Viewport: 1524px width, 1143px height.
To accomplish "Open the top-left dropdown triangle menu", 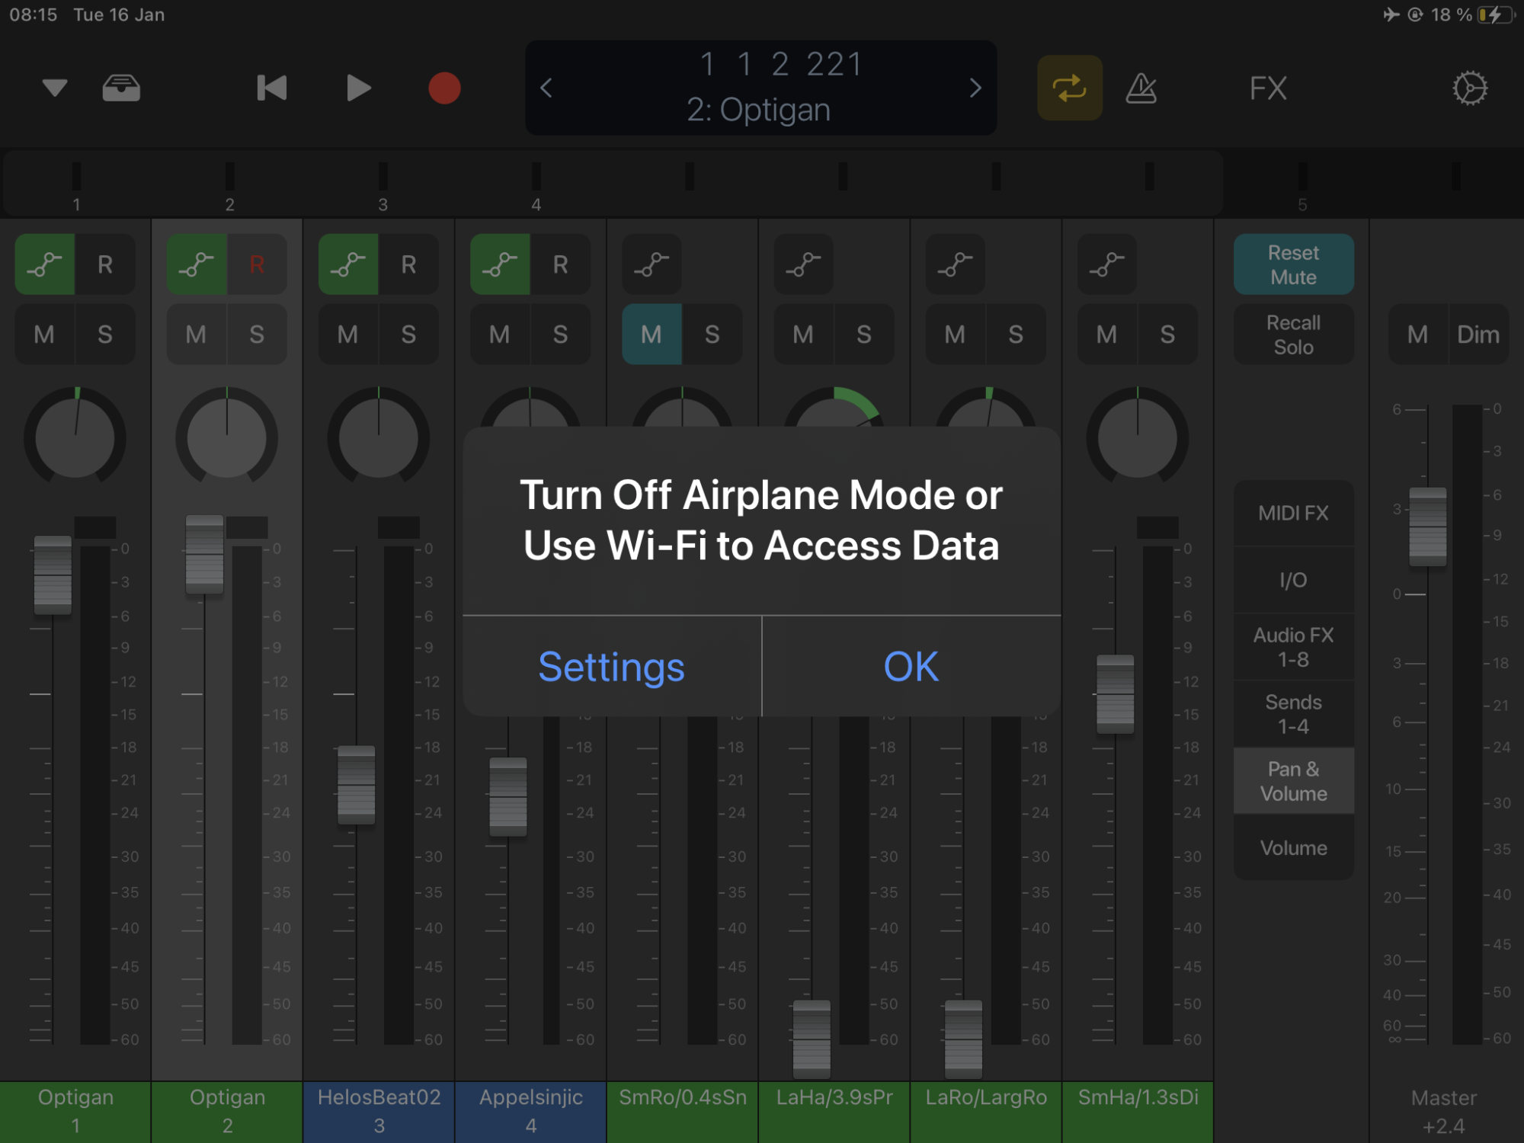I will point(55,88).
